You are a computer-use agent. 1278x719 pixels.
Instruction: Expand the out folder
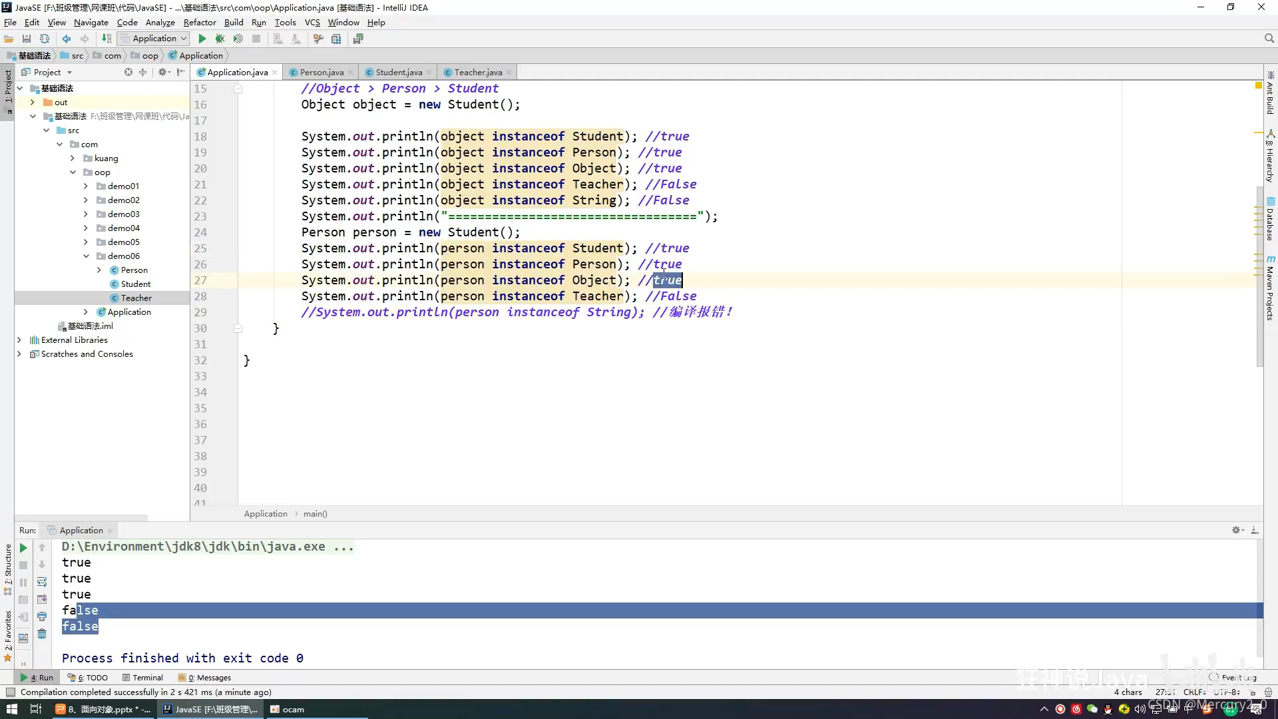coord(33,103)
